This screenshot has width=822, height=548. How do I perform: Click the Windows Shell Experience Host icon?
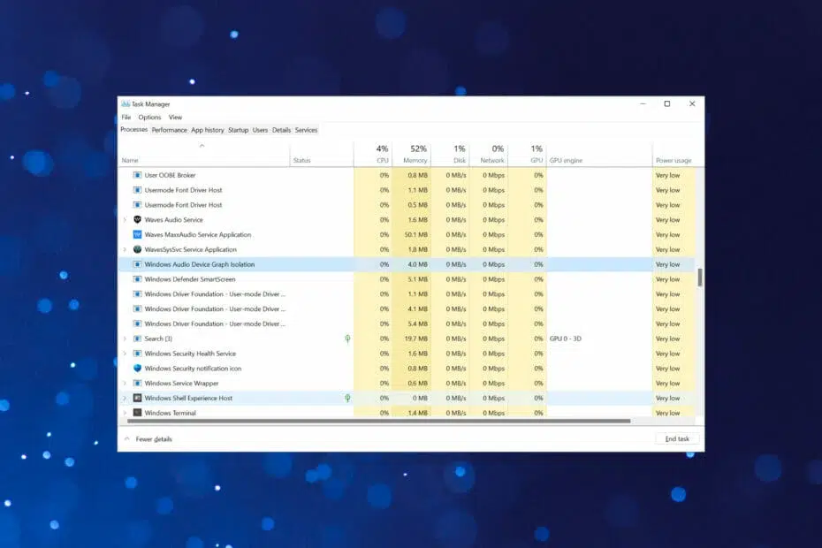137,398
